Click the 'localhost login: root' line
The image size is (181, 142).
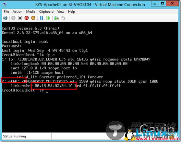25,42
